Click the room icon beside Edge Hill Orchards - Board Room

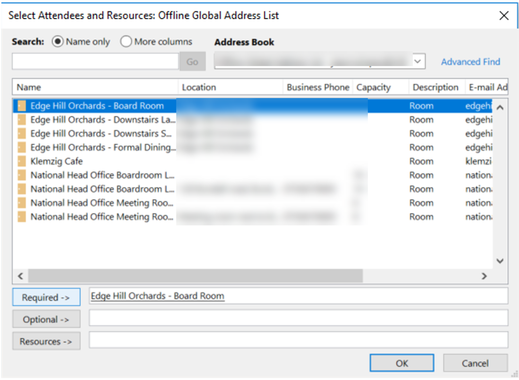coord(21,105)
